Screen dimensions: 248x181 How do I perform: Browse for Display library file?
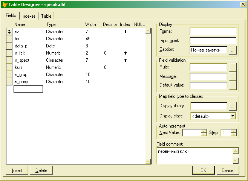(x=233, y=106)
